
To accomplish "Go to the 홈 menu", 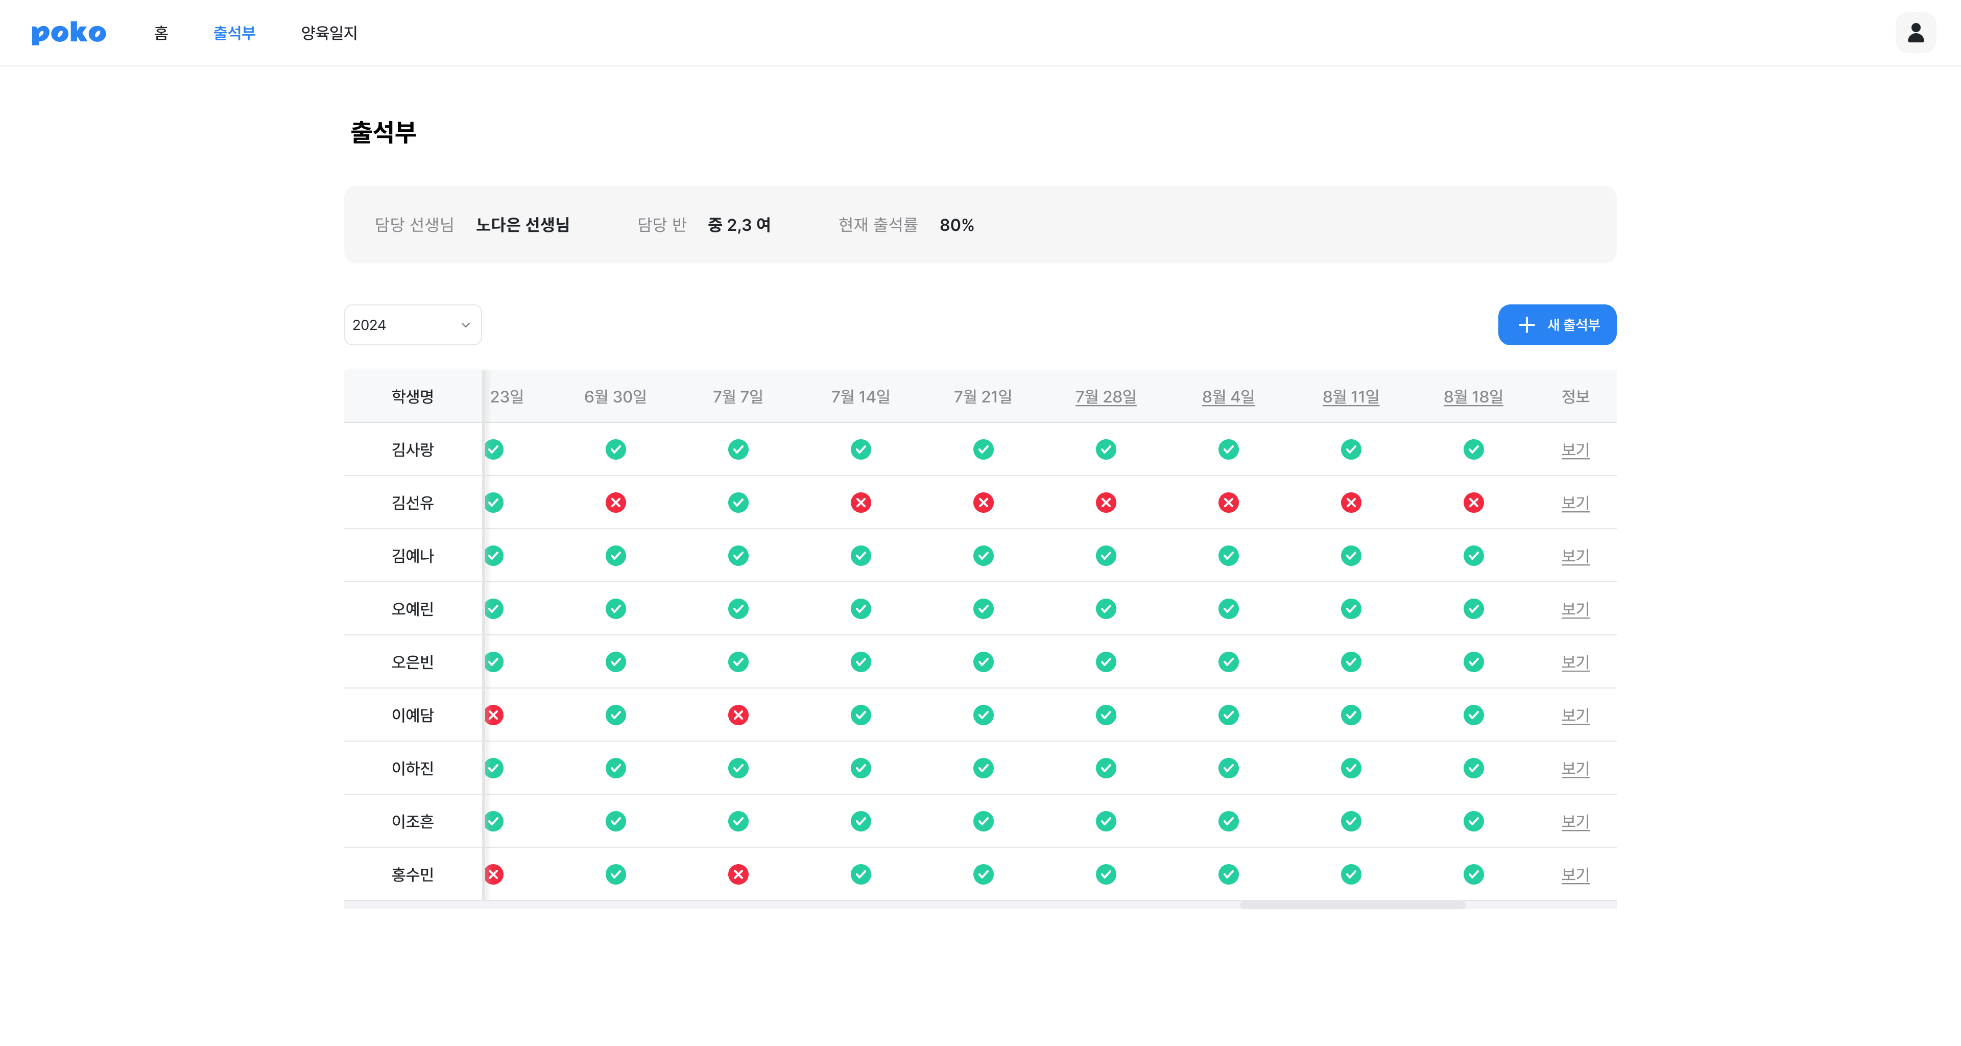I will [161, 33].
